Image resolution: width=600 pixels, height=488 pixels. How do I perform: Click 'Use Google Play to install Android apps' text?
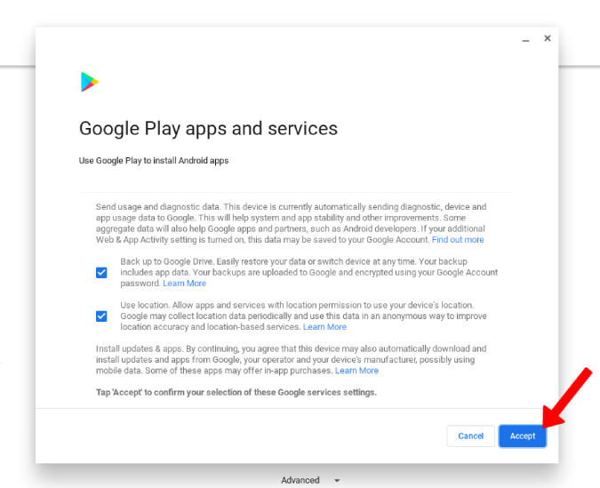[x=154, y=160]
